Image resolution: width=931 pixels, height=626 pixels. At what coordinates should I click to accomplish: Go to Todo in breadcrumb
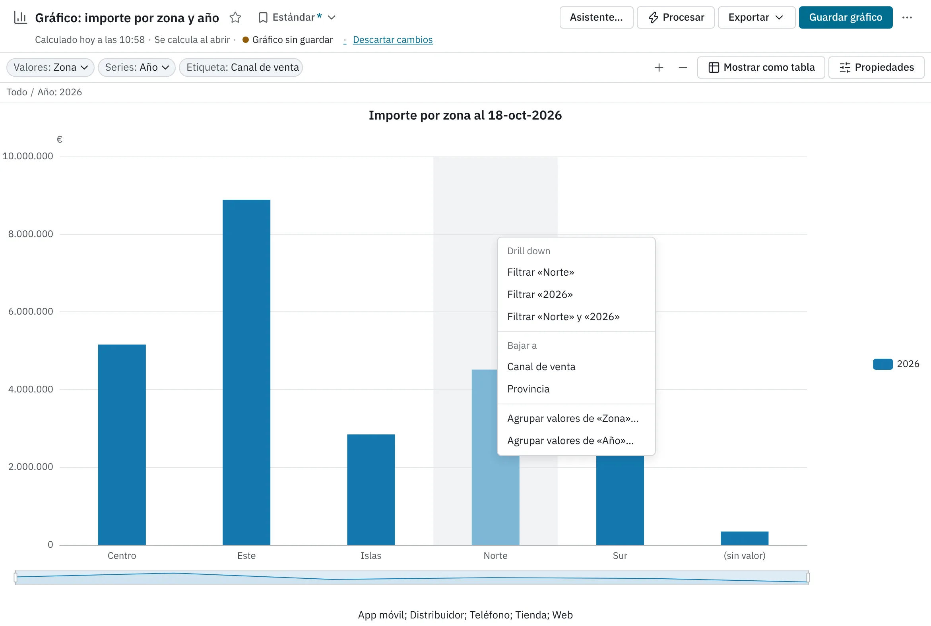17,92
